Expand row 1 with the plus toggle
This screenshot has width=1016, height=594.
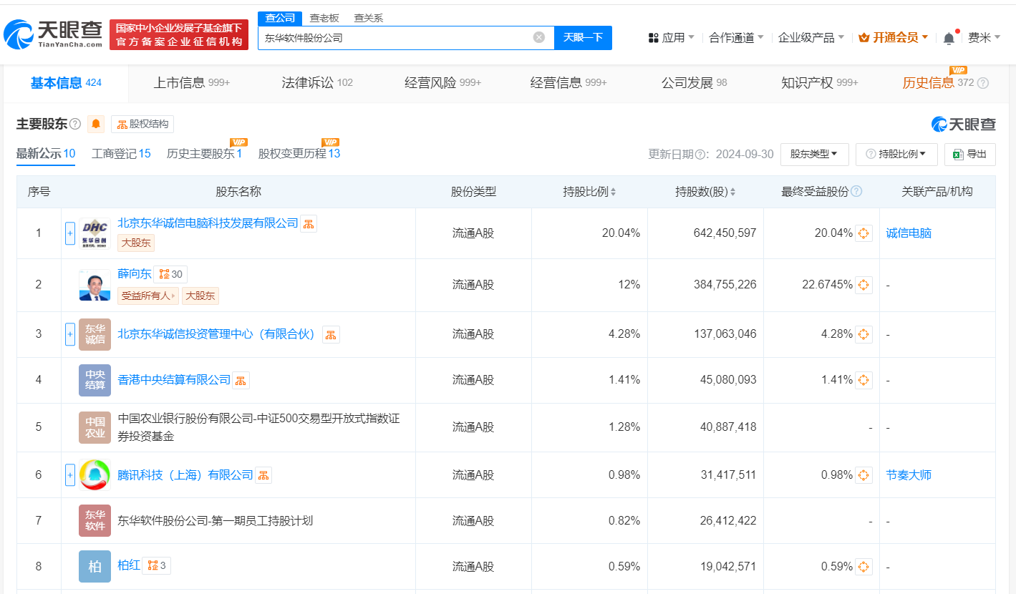pos(70,233)
